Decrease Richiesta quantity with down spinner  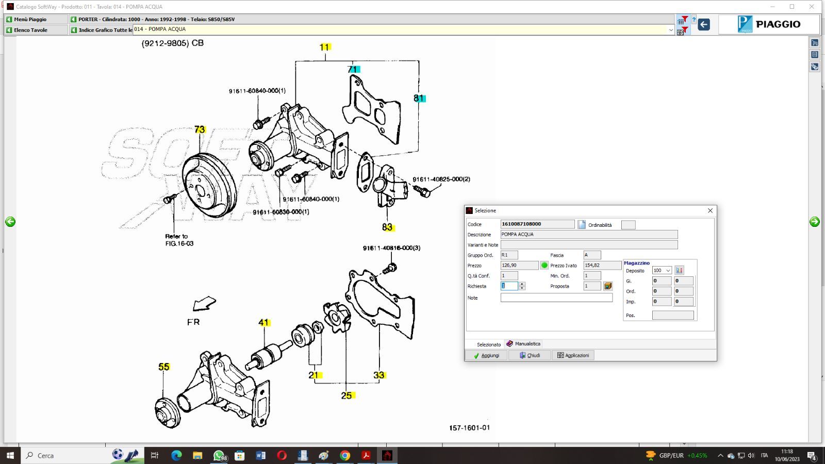point(522,288)
